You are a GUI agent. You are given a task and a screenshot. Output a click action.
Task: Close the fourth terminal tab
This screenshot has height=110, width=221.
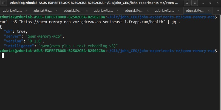[x=117, y=11]
